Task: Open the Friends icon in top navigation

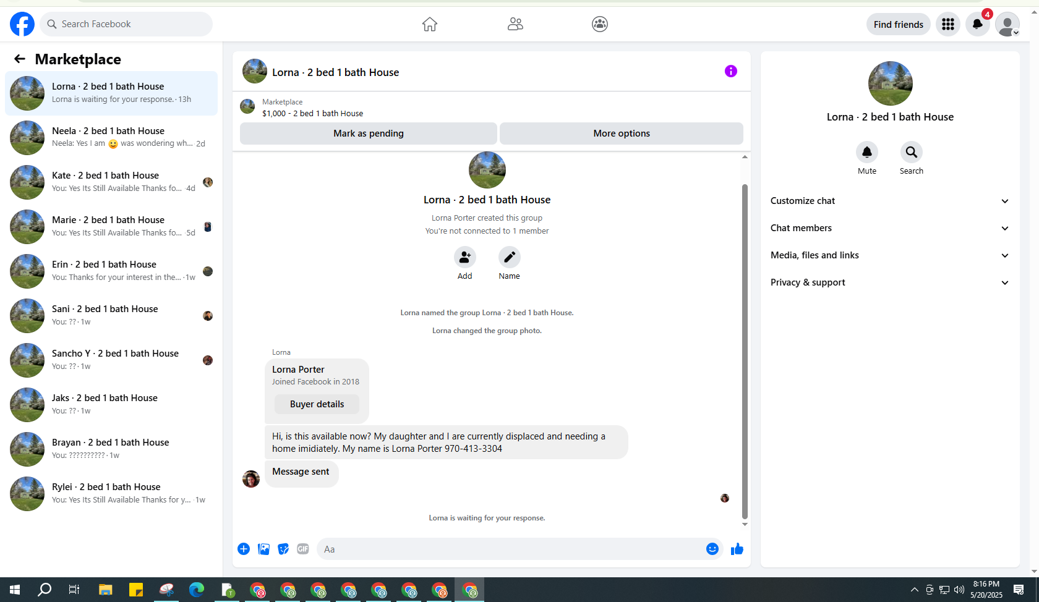Action: [515, 24]
